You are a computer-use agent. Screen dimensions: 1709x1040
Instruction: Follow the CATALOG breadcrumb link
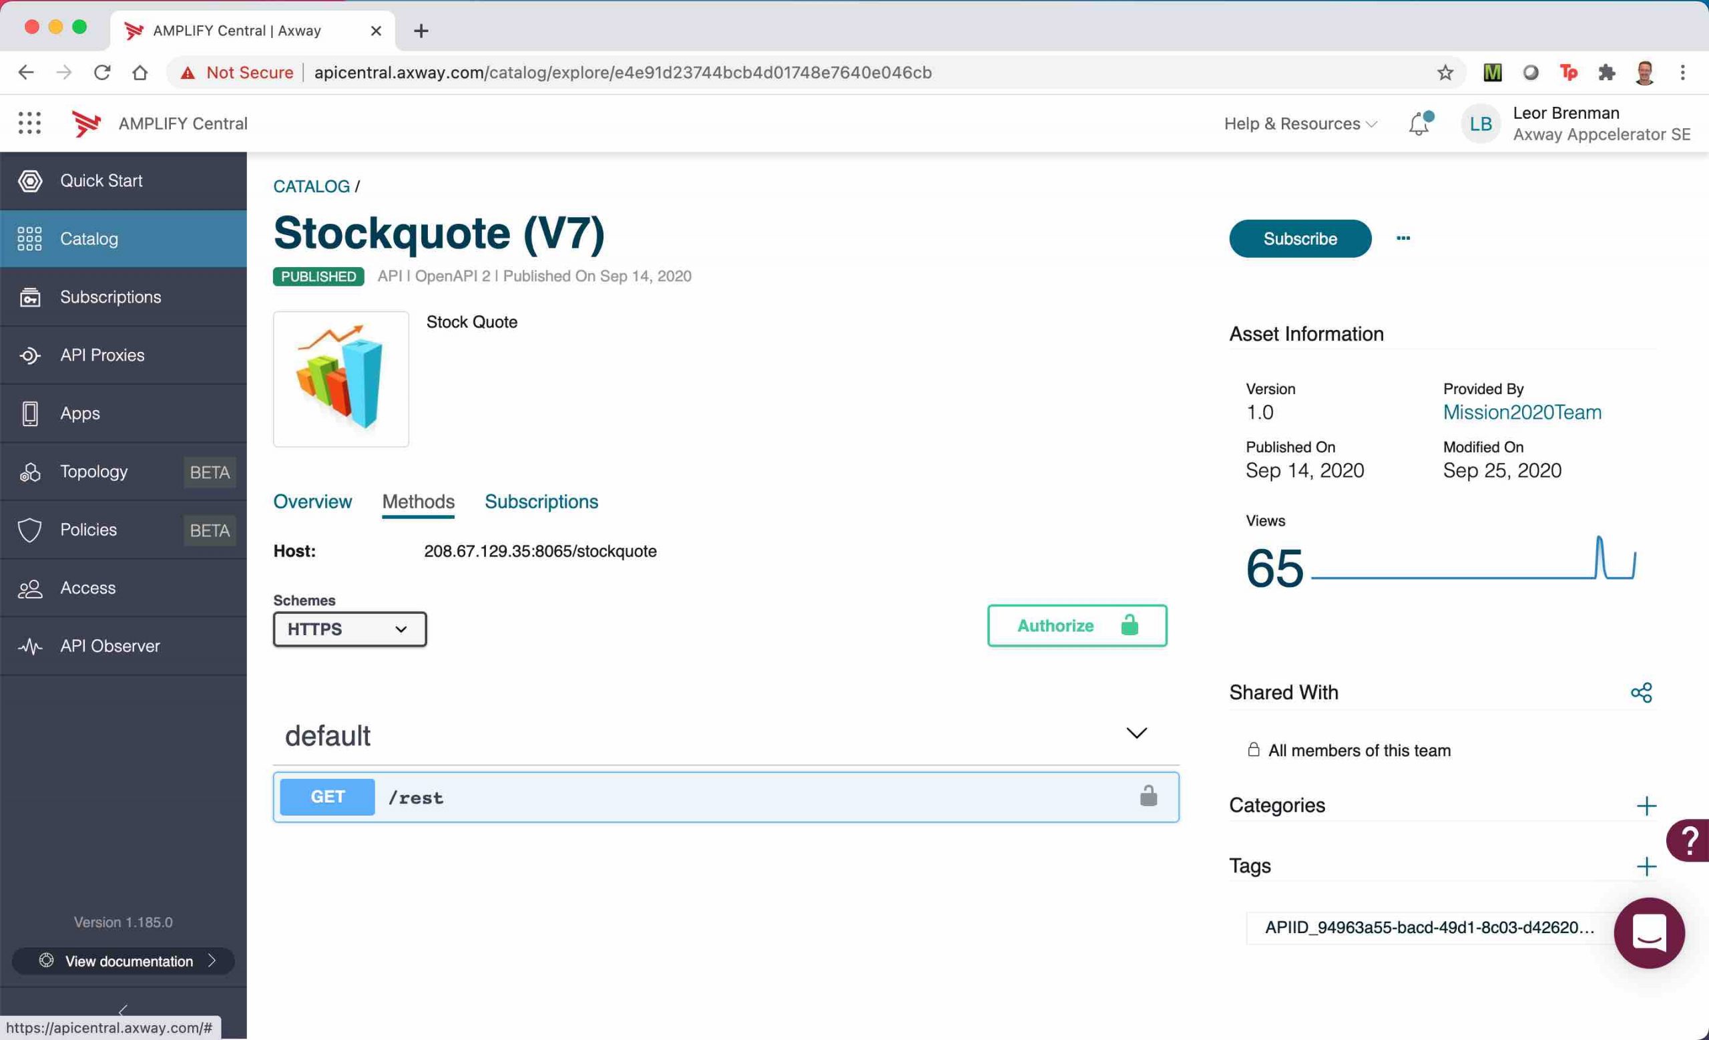(311, 186)
